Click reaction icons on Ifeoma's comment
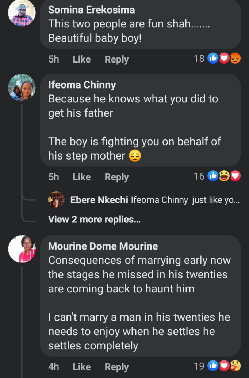 pos(224,176)
